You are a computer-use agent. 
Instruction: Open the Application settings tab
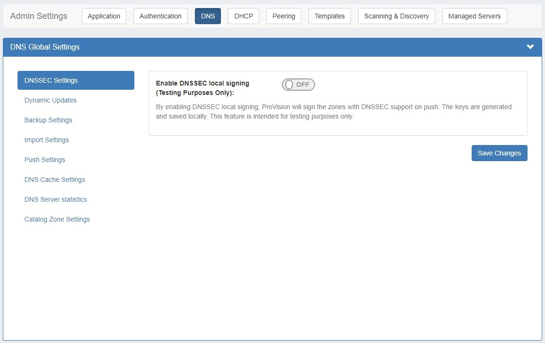pos(104,16)
